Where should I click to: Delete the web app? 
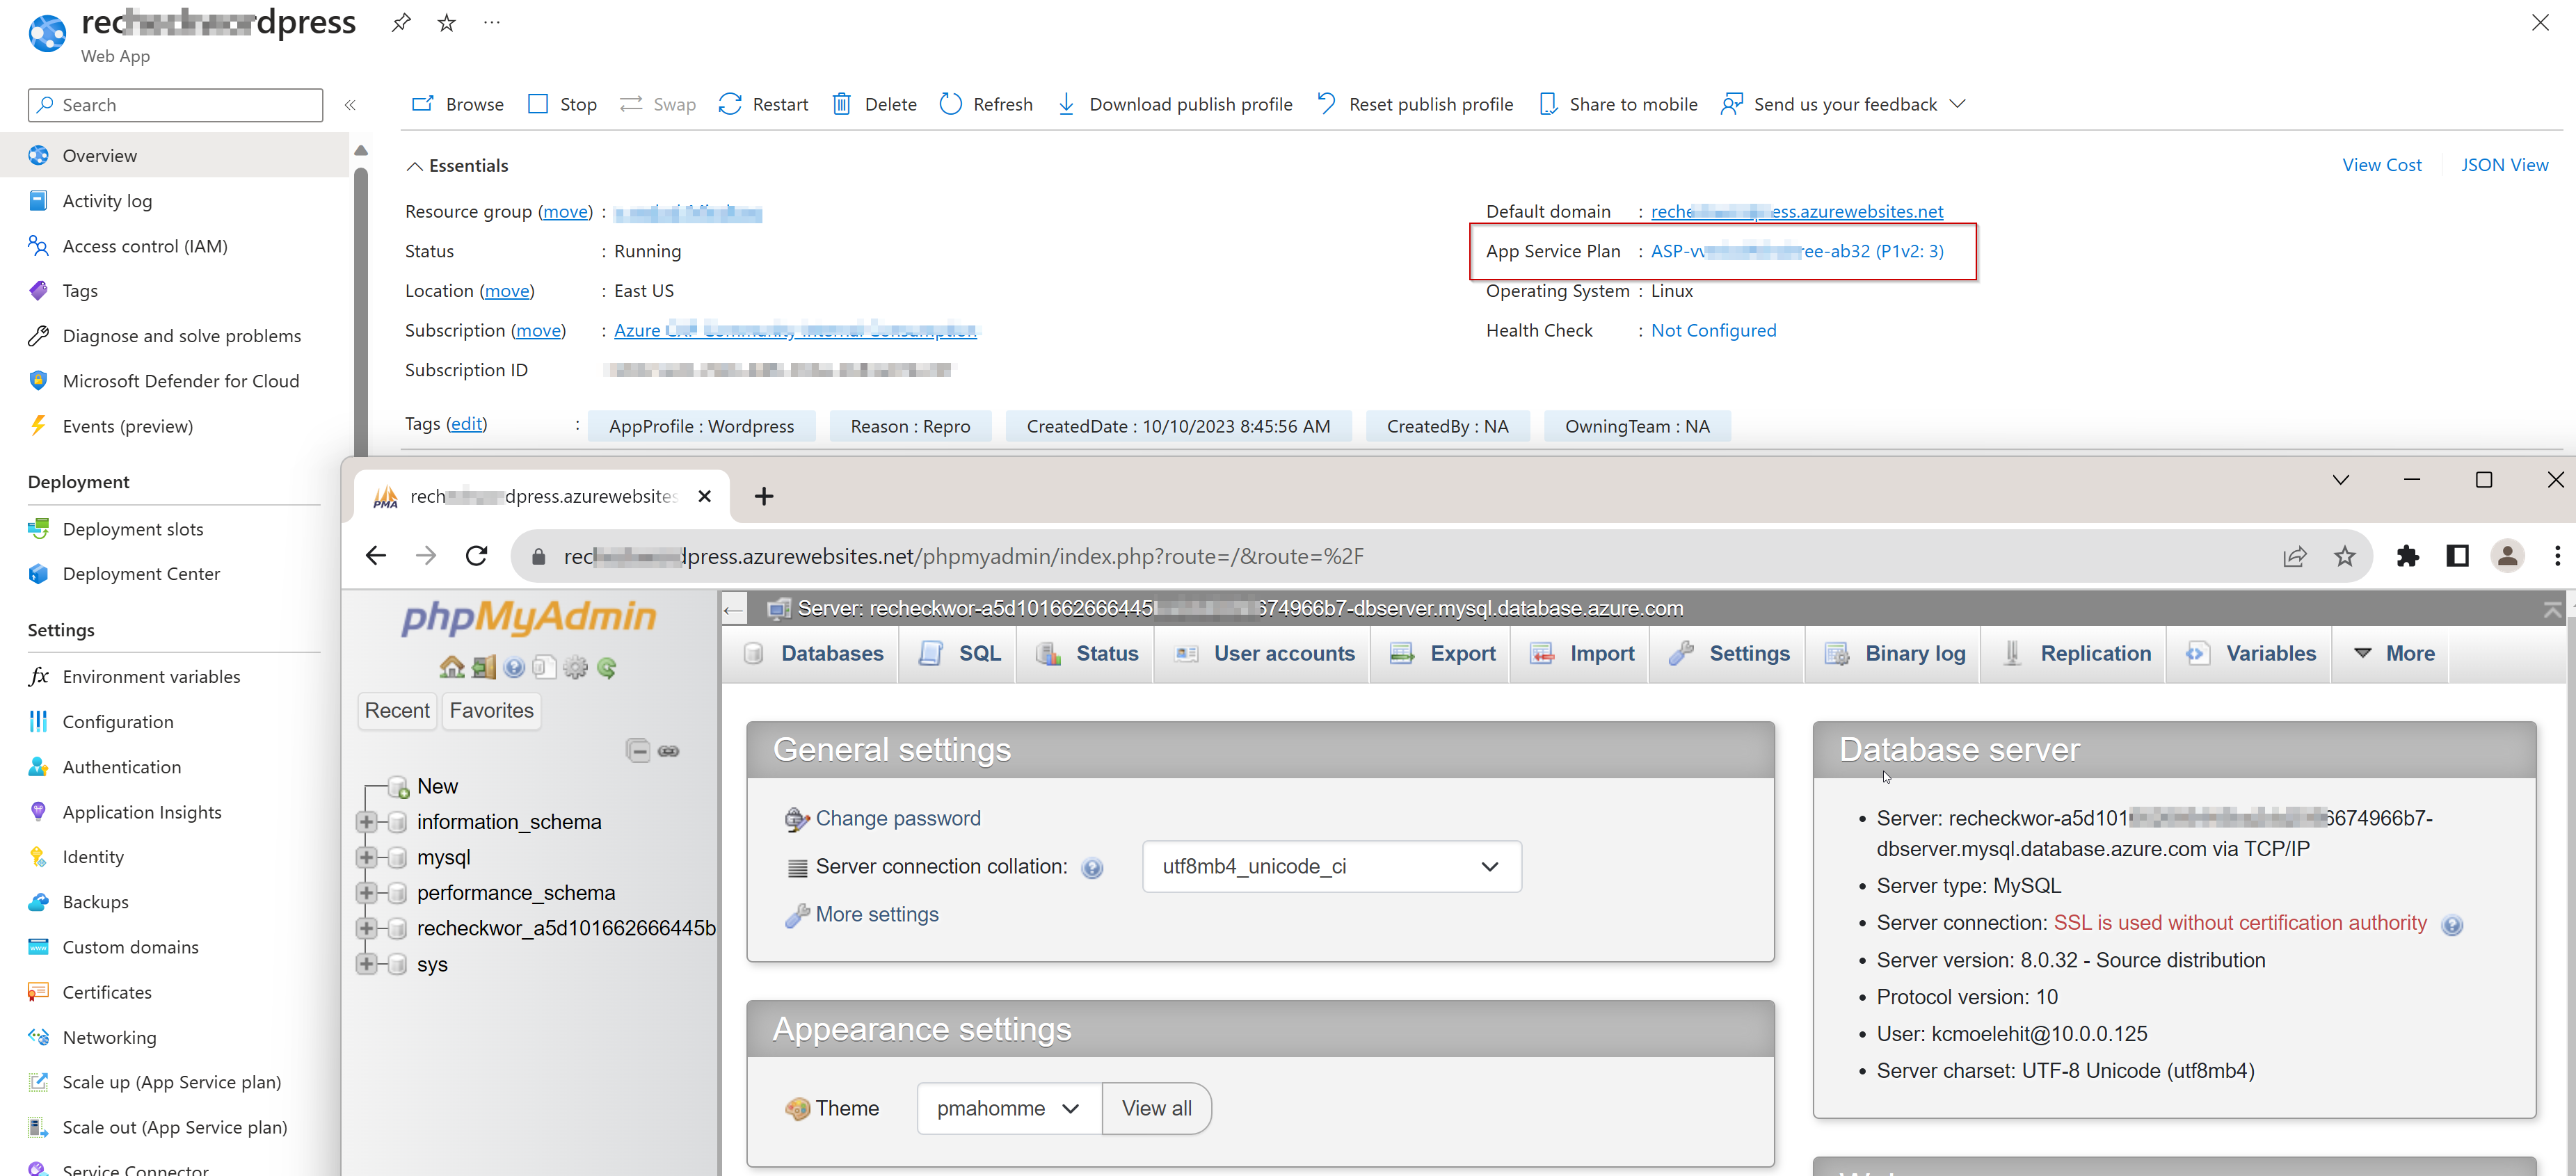tap(874, 104)
